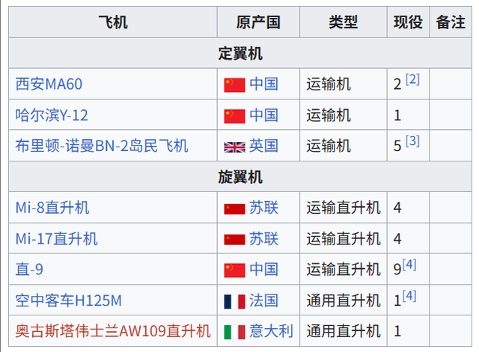Open citation [3] in BN-2 row
Screen dimensions: 479x352
tap(412, 141)
